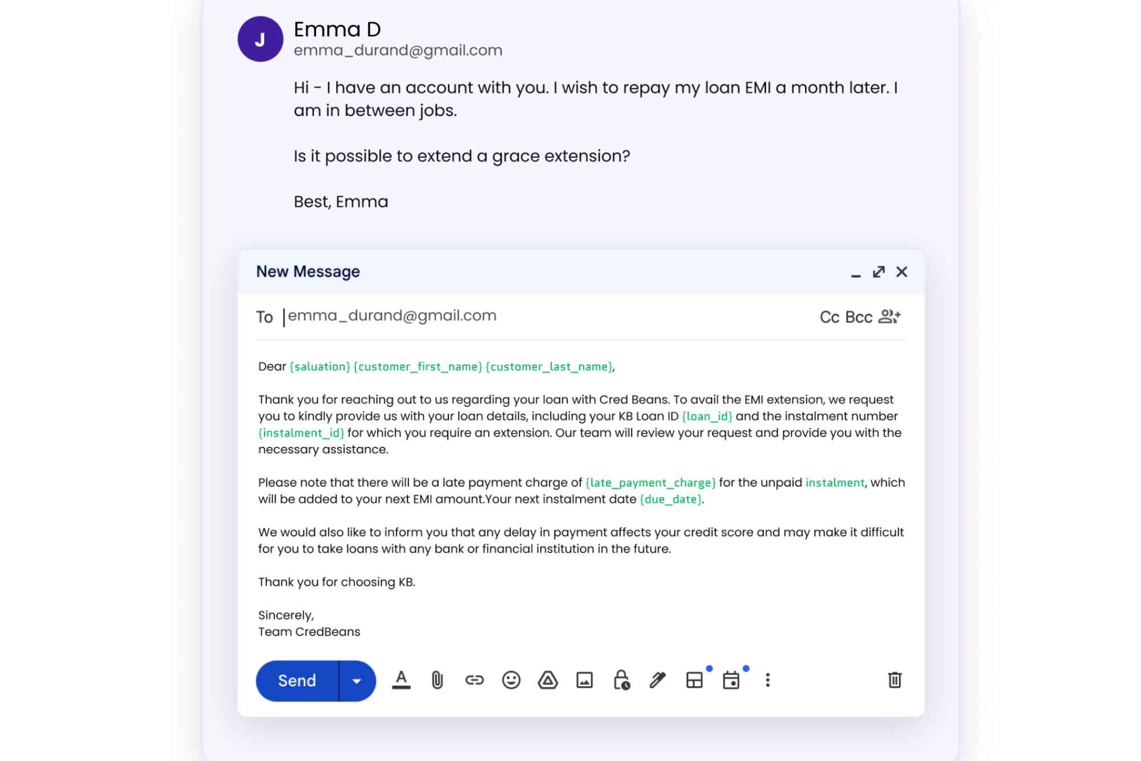Open more options via three-dot menu
1141x761 pixels.
768,679
